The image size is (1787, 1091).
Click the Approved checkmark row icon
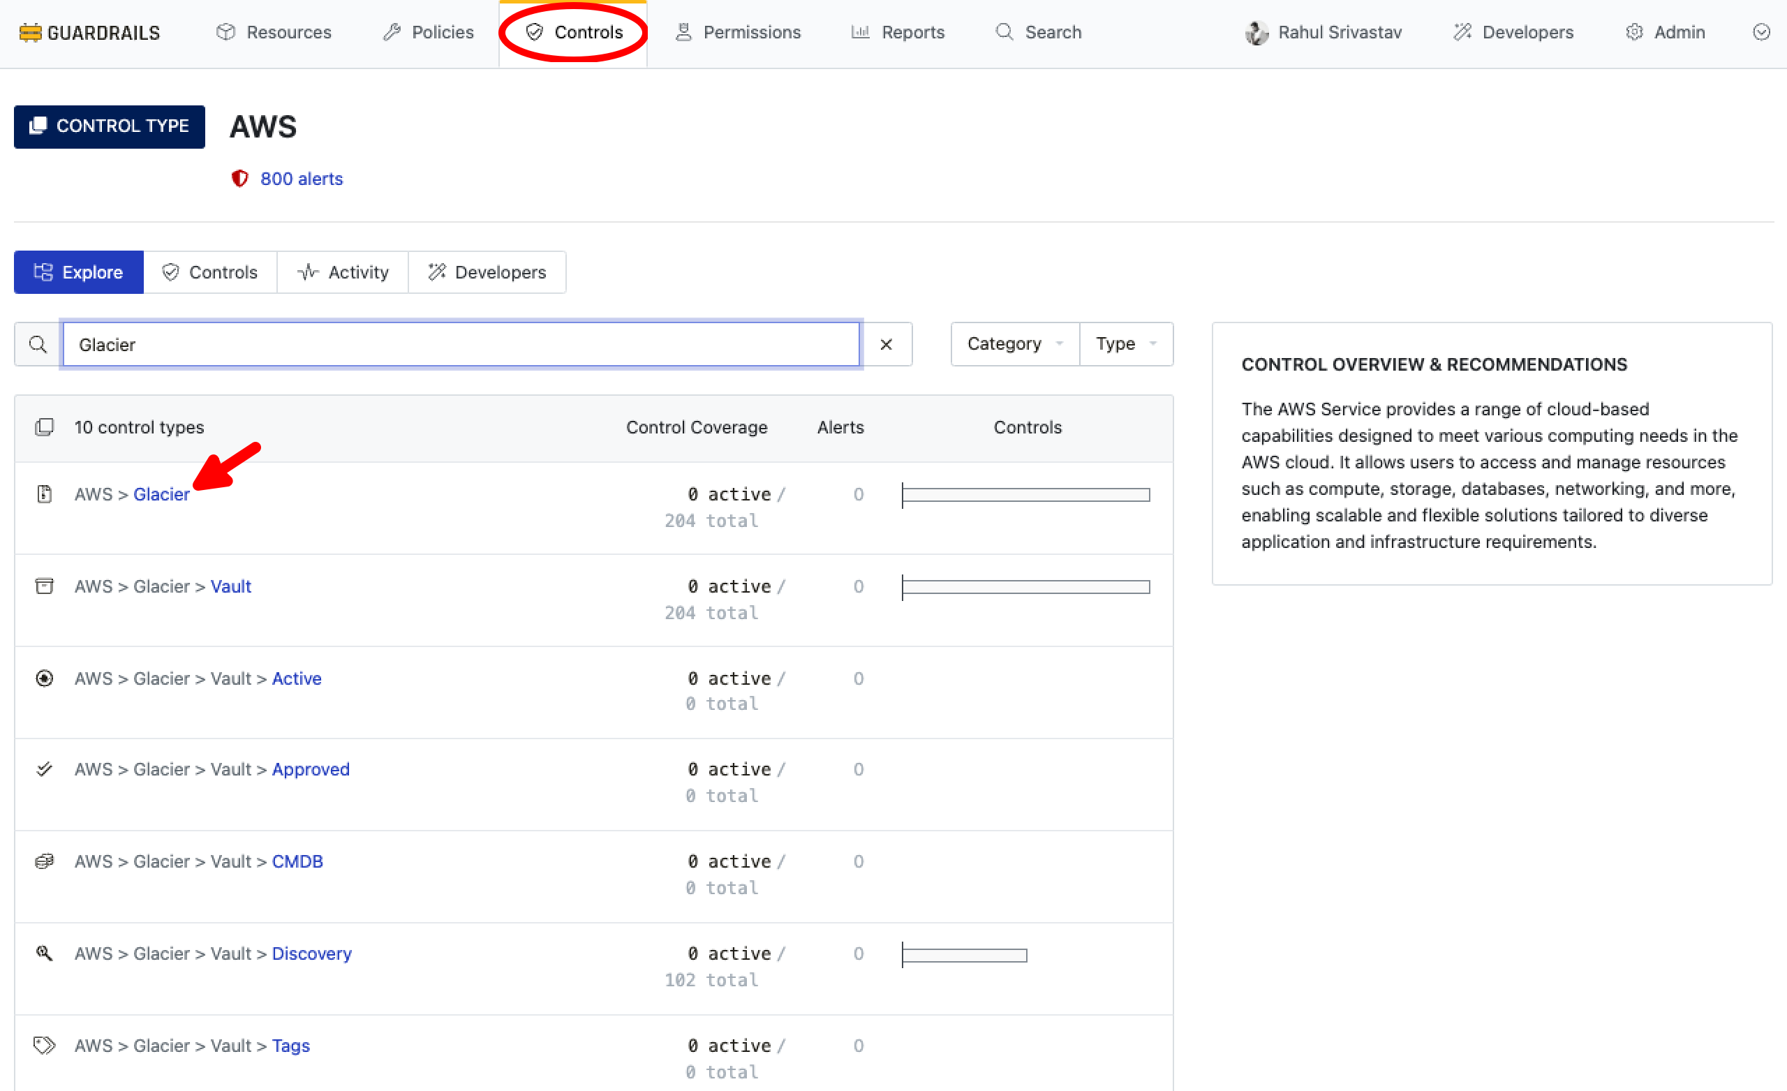pos(44,769)
